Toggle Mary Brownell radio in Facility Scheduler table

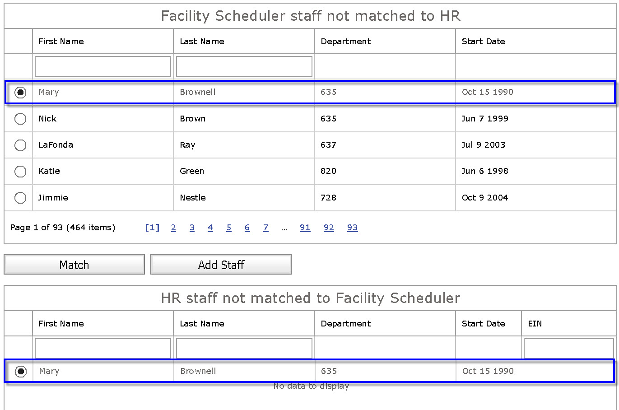point(20,93)
